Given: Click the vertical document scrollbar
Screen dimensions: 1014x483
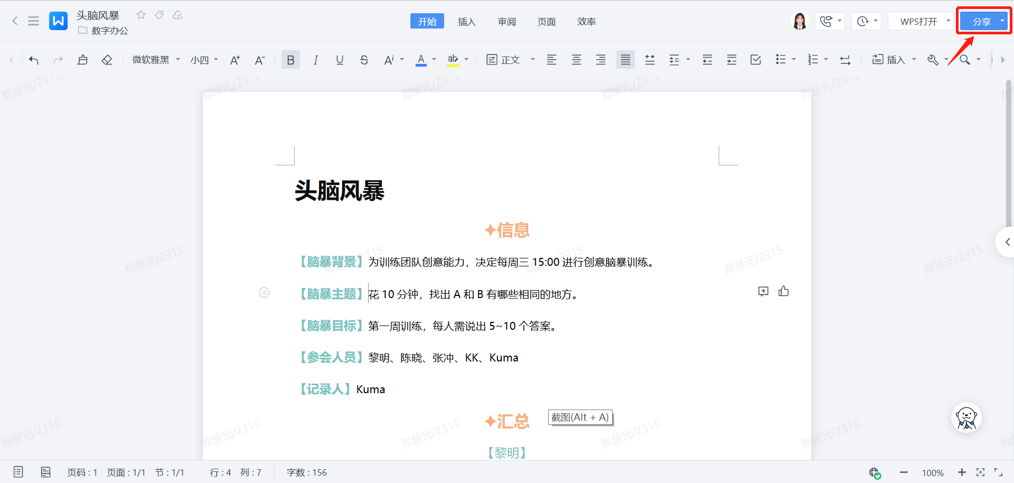Looking at the screenshot, I should [1008, 153].
